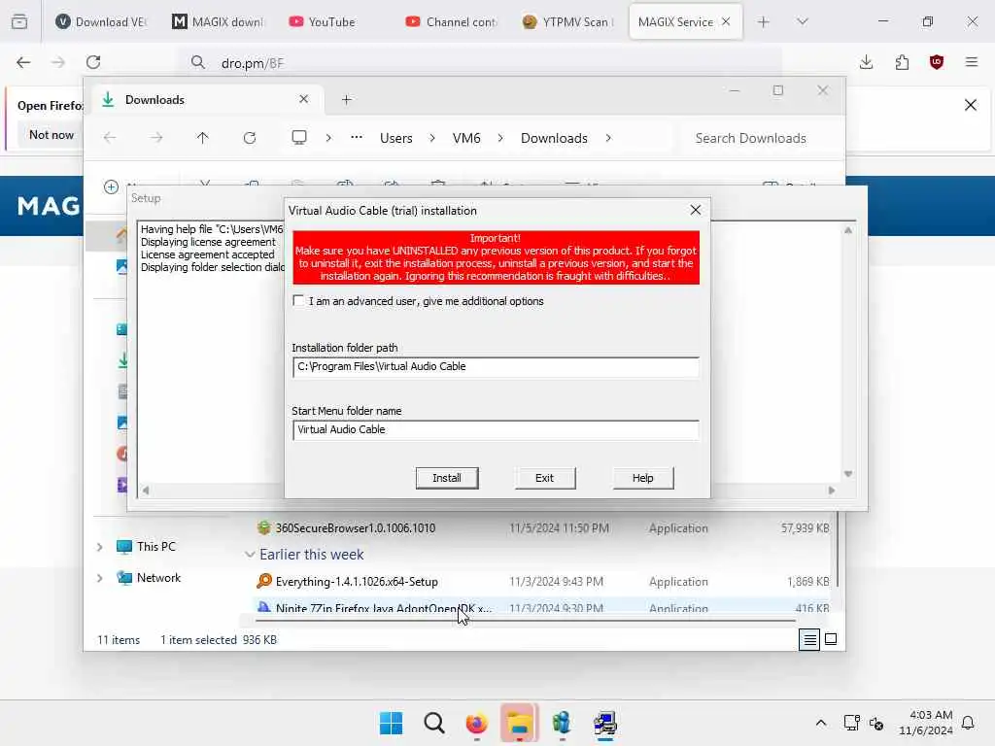Screen dimensions: 995x746
Task: Refresh the Downloads folder in Explorer
Action: point(250,138)
